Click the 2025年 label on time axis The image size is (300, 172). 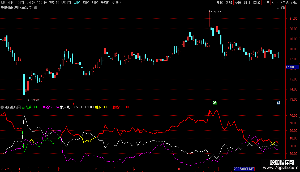coord(6,169)
